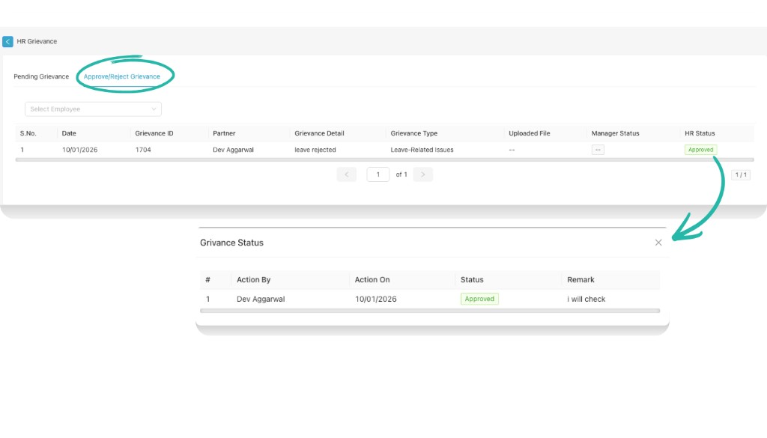Click the previous page chevron arrow
Screen dimensions: 767x438
point(346,174)
